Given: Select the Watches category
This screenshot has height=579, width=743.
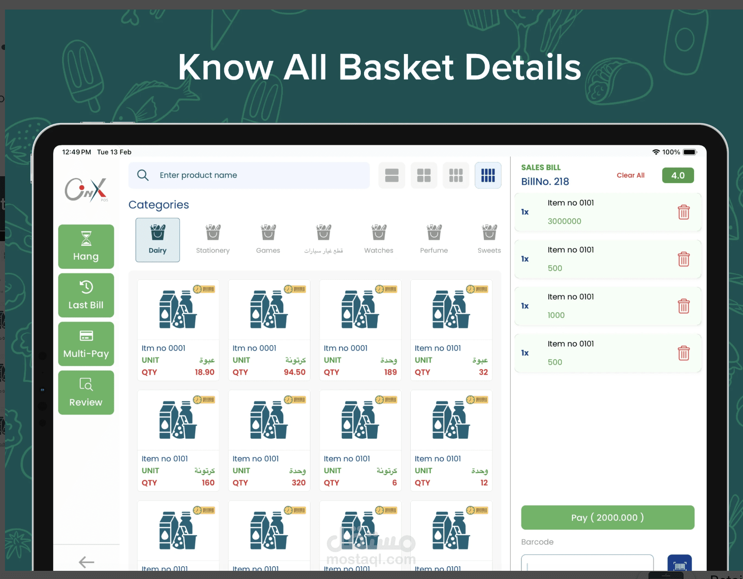Looking at the screenshot, I should tap(379, 240).
